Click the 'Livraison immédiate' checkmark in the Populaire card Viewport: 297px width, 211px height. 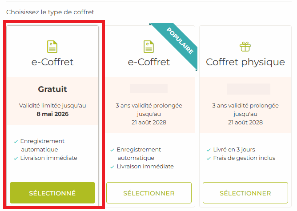[112, 167]
